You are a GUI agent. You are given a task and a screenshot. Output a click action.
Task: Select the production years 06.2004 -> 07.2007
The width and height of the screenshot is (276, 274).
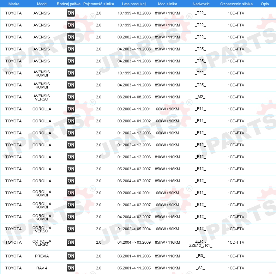pyautogui.click(x=134, y=181)
